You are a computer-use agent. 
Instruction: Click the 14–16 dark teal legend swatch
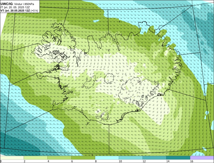pyautogui.click(x=178, y=158)
